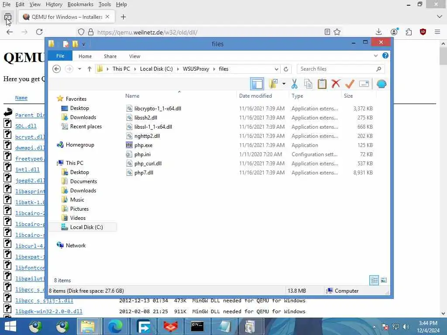Bookmark page with star icon
This screenshot has width=447, height=335.
point(337,32)
